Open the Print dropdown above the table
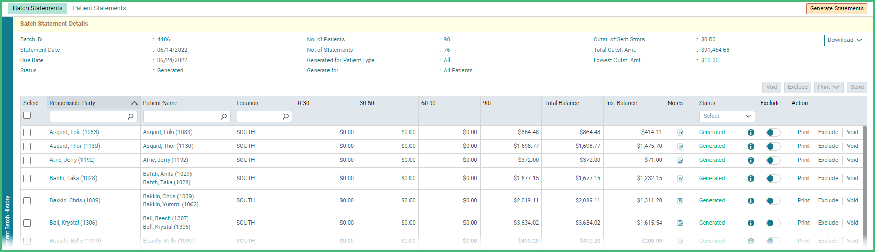 pos(829,87)
